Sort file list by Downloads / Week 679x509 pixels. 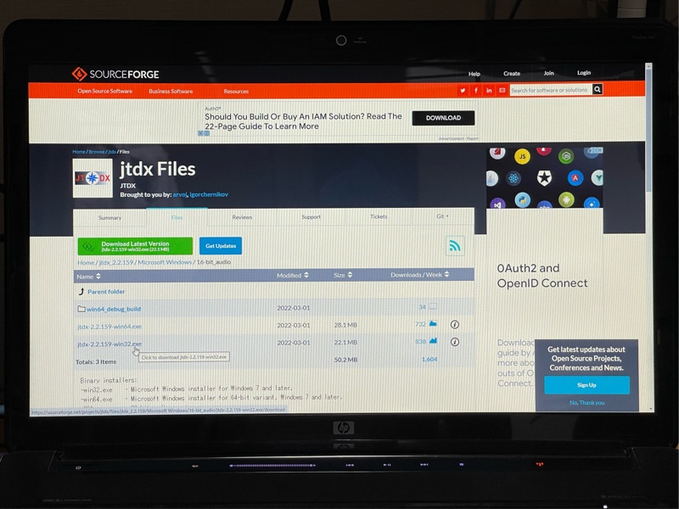[419, 275]
